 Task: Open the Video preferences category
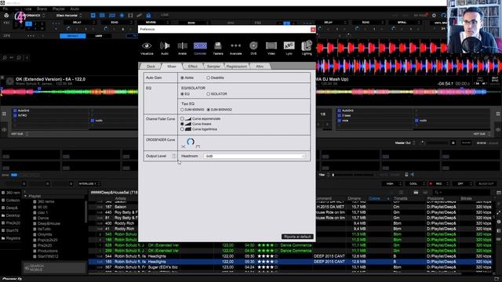coord(271,48)
